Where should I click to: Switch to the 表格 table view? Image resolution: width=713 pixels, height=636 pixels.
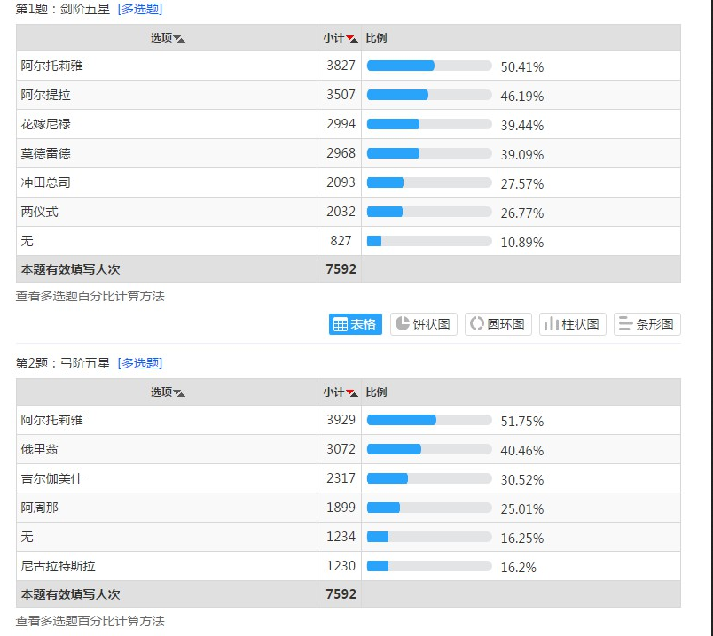click(x=355, y=324)
